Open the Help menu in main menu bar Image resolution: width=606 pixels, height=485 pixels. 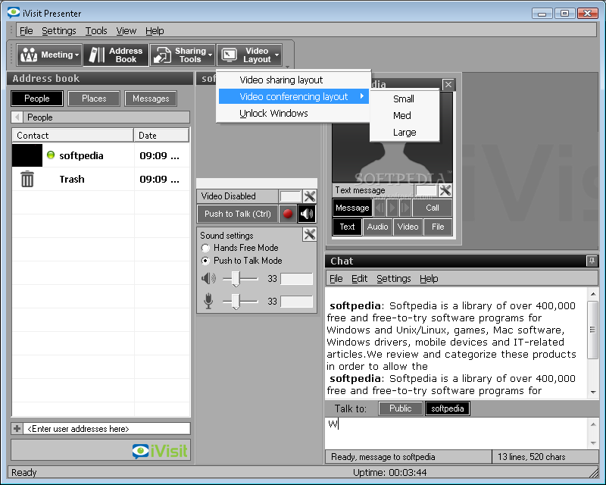click(x=155, y=30)
